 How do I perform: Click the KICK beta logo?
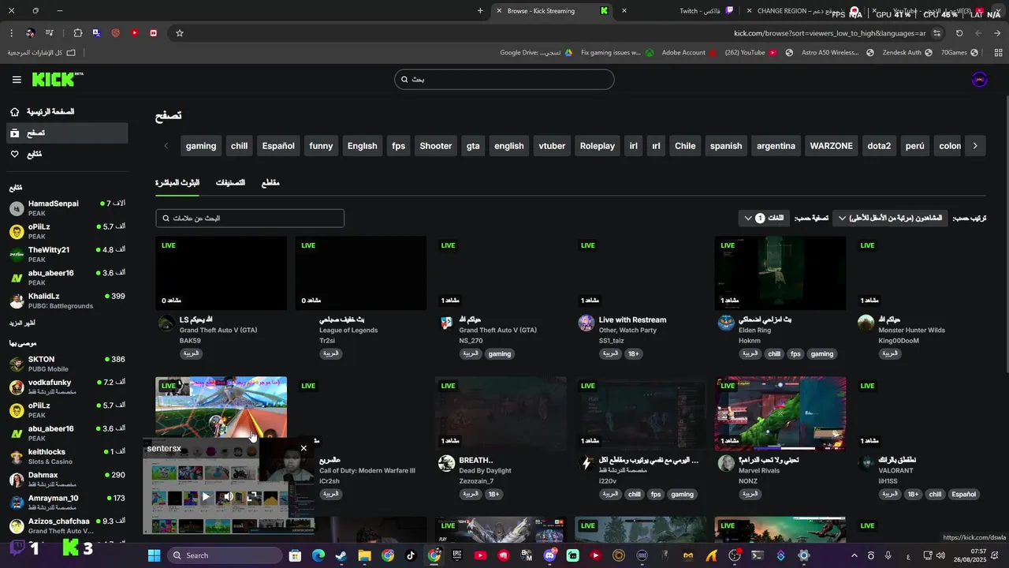[x=58, y=80]
